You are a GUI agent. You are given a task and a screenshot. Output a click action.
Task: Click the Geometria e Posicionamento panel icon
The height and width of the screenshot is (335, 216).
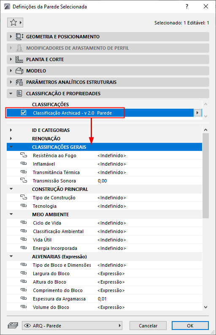pos(19,37)
